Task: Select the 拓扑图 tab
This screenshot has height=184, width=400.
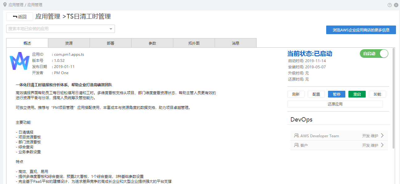Action: tap(194, 43)
